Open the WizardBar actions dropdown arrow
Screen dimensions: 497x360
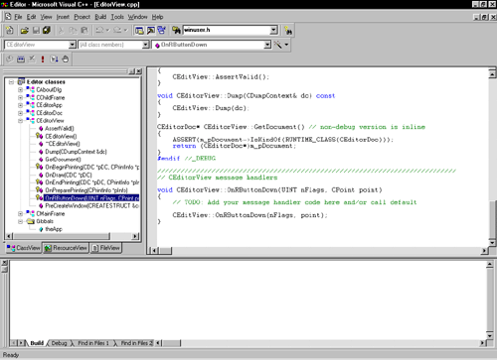286,45
